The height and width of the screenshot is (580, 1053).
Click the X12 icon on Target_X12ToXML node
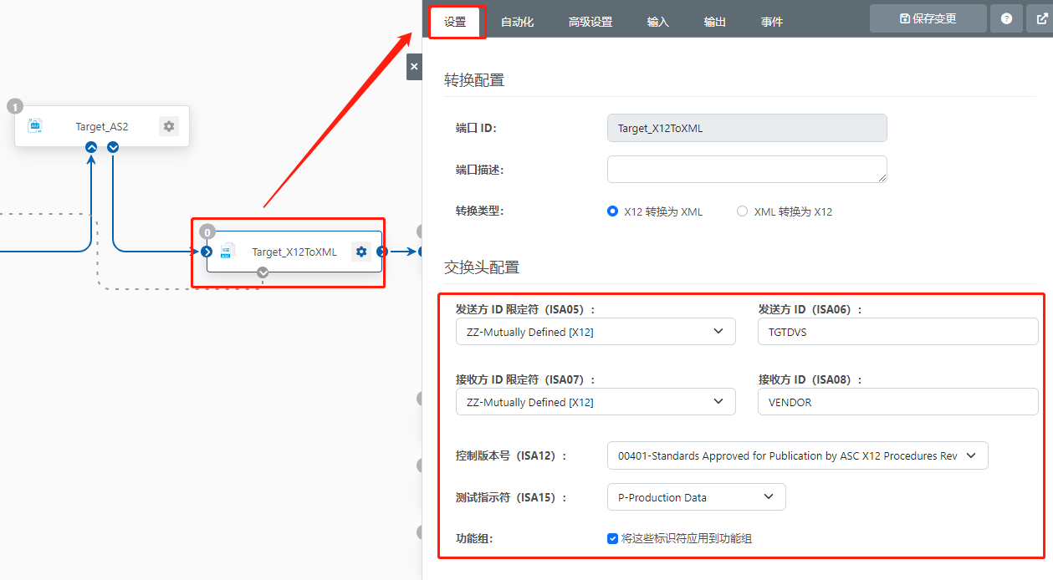tap(226, 252)
